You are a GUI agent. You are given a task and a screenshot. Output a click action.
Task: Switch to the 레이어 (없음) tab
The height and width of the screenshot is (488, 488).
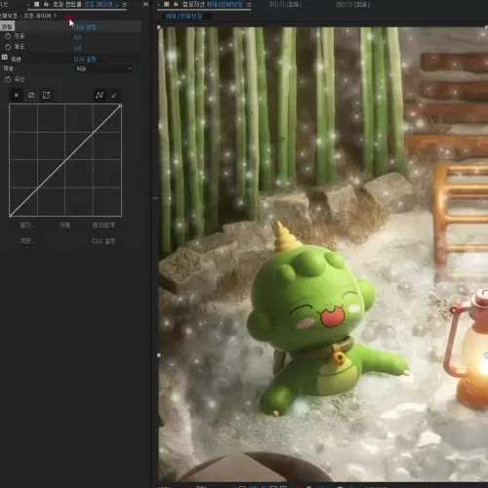353,4
